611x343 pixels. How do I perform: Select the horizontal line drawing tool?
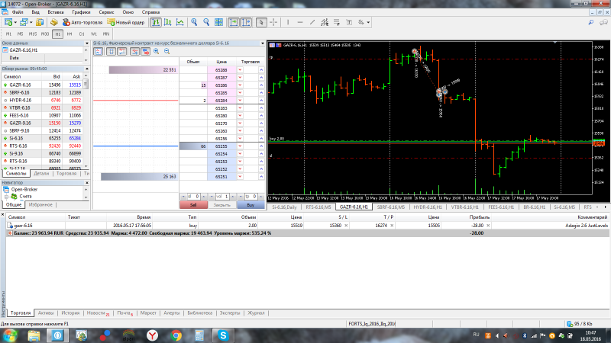[x=300, y=23]
